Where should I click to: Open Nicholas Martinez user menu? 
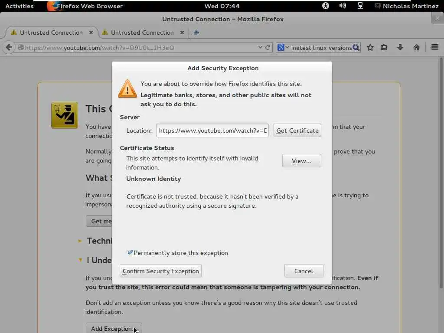pos(407,6)
